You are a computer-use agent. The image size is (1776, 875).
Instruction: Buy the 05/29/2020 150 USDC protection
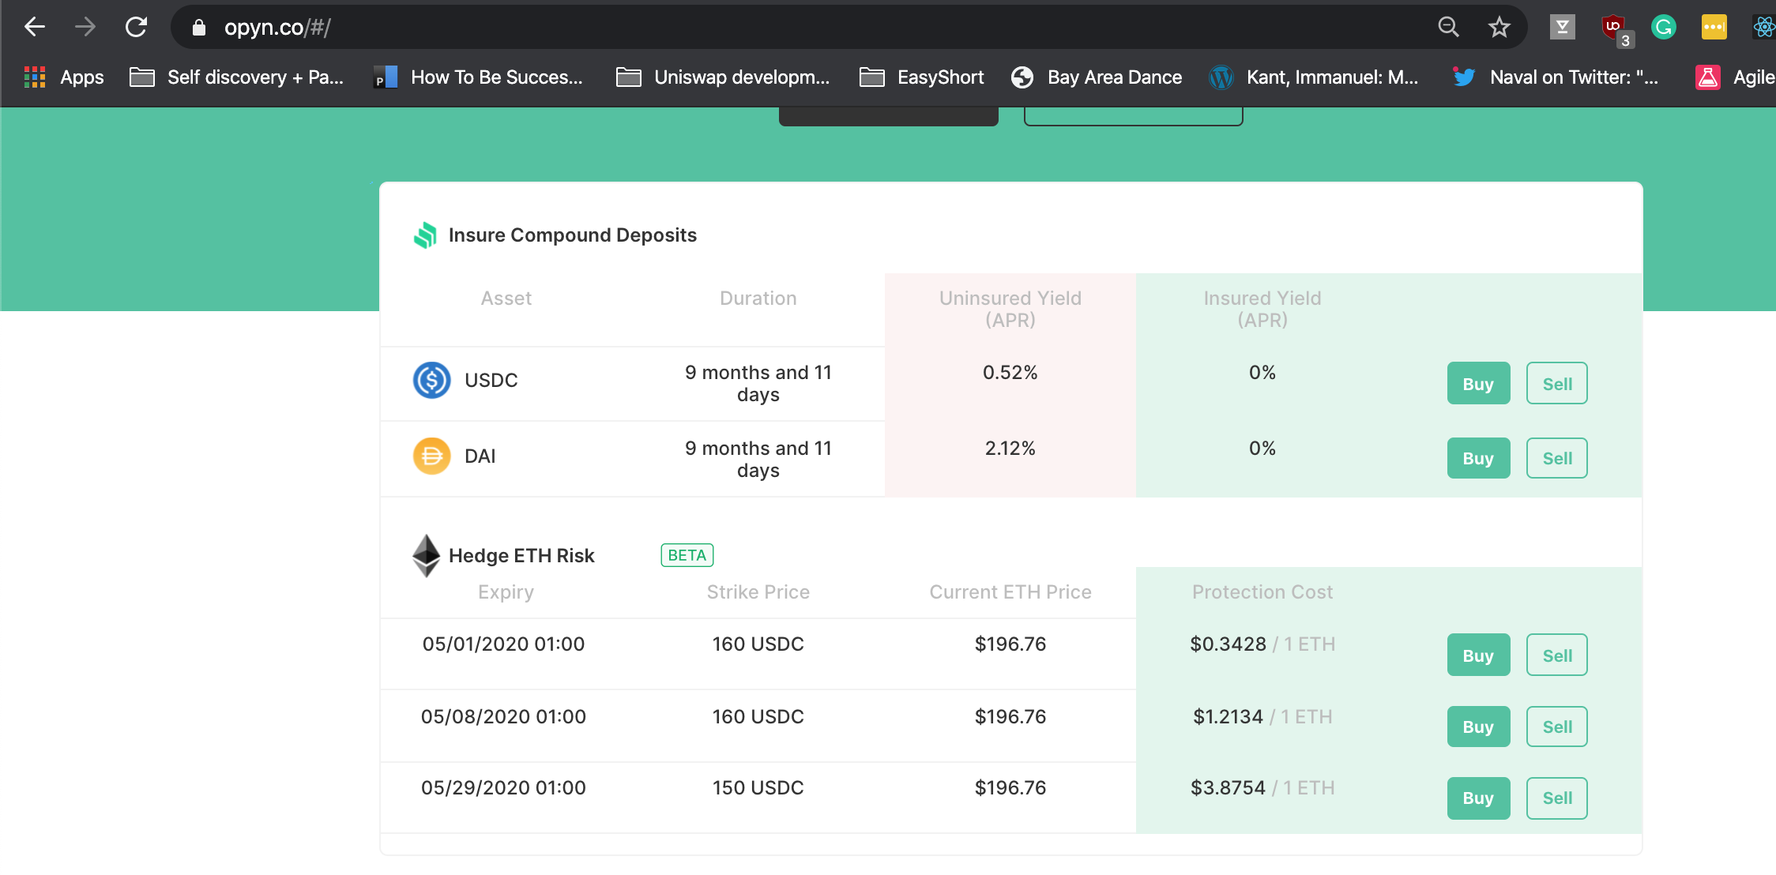click(1478, 798)
